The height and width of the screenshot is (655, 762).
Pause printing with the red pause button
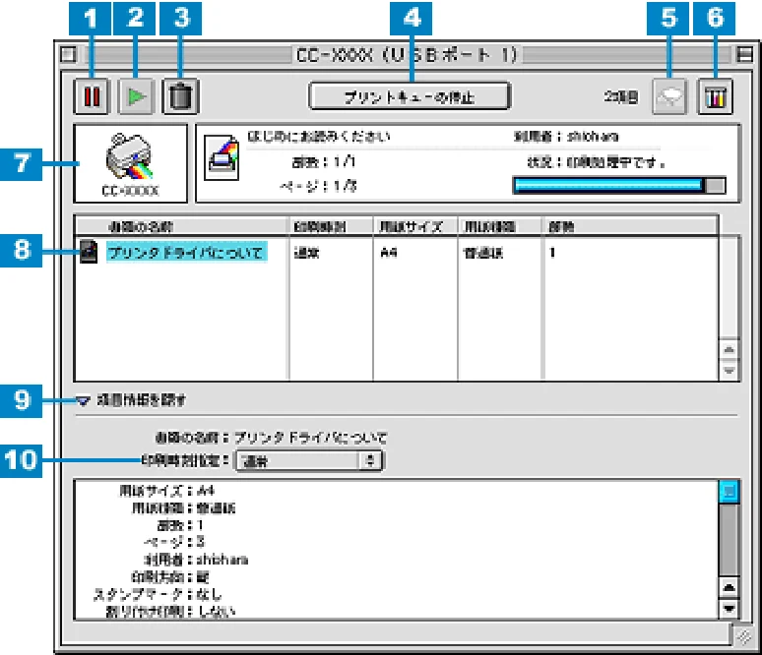92,96
